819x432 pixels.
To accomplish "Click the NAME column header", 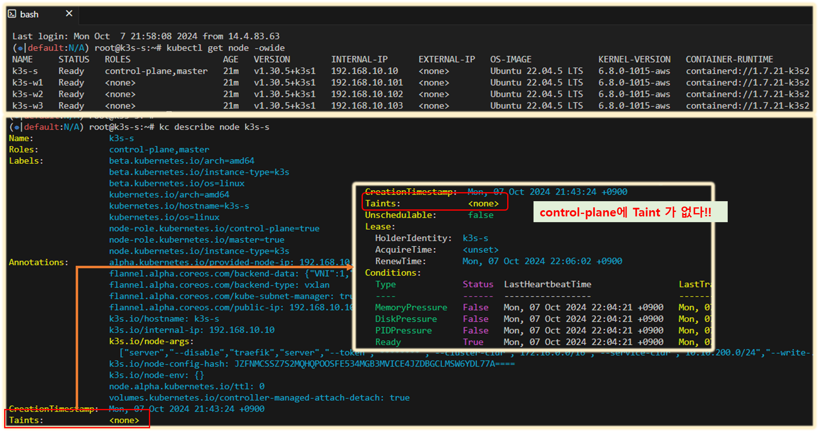I will (22, 60).
